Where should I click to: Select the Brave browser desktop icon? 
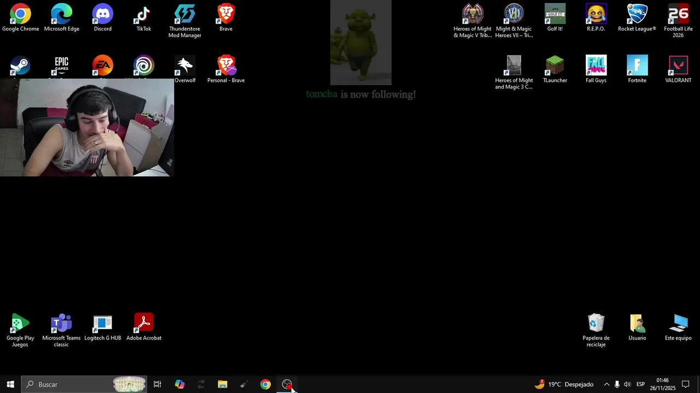225,18
